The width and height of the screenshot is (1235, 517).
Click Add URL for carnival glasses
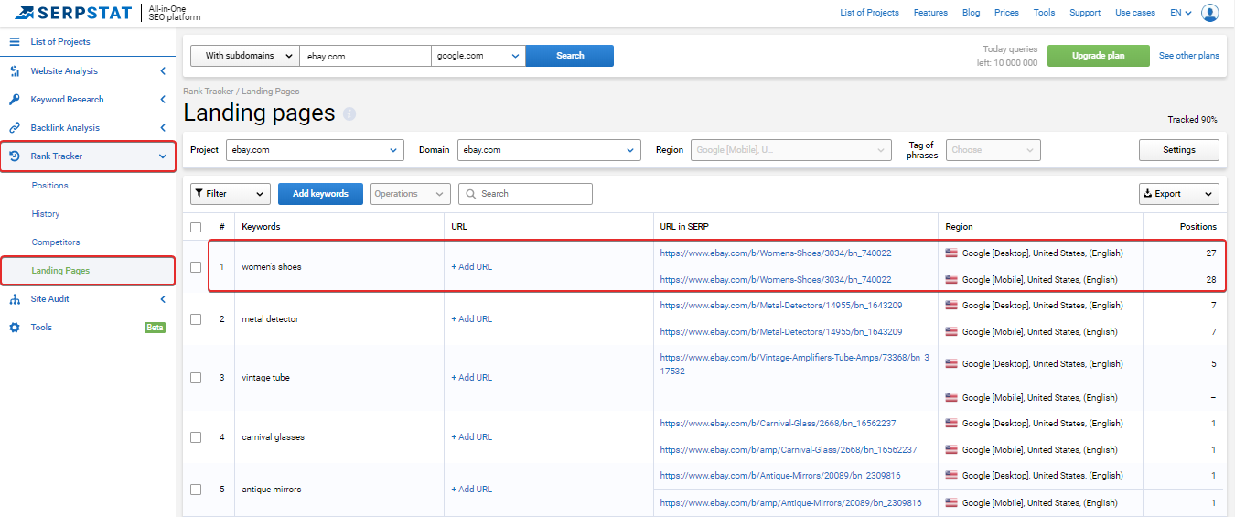pos(471,437)
